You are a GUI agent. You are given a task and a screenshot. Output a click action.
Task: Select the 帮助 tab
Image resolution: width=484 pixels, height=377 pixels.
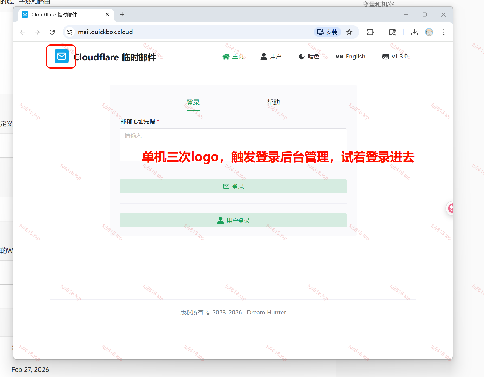pyautogui.click(x=273, y=102)
